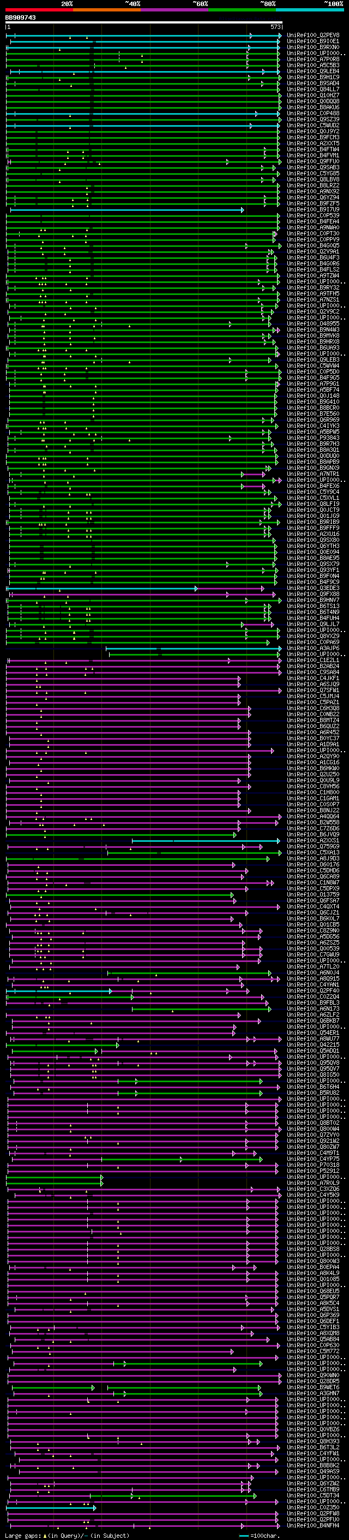Click the UniRef100_B9H1C9 entry

pyautogui.click(x=313, y=77)
